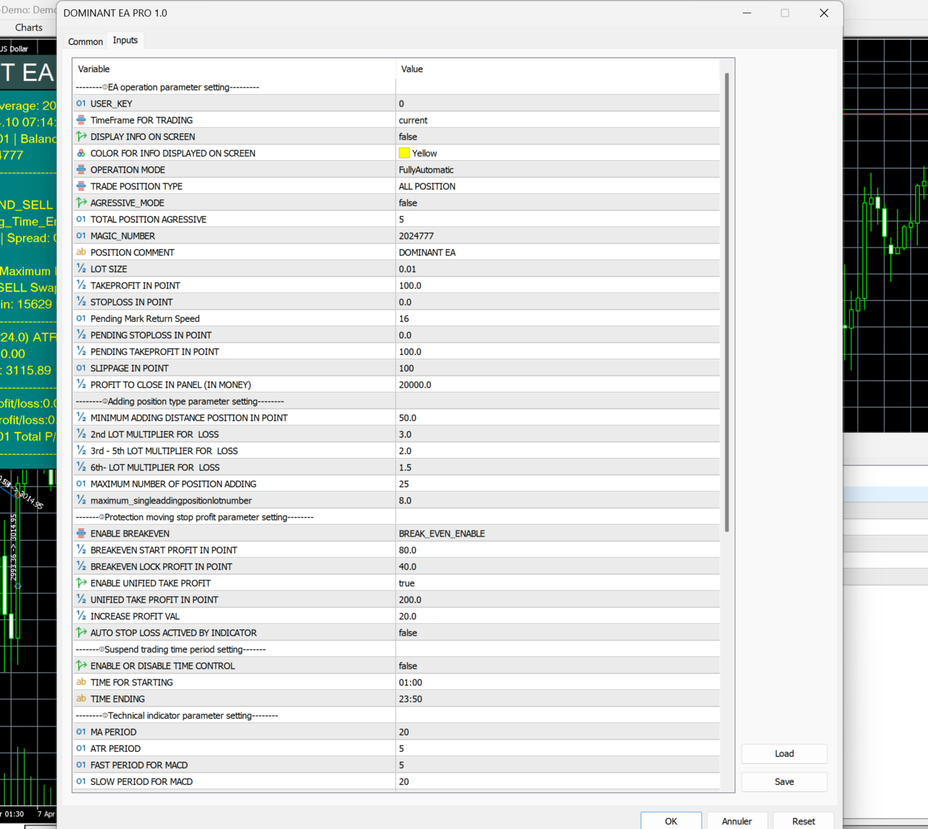Click the enum icon beside TRADE POSITION TYPE
This screenshot has width=928, height=829.
(x=81, y=186)
